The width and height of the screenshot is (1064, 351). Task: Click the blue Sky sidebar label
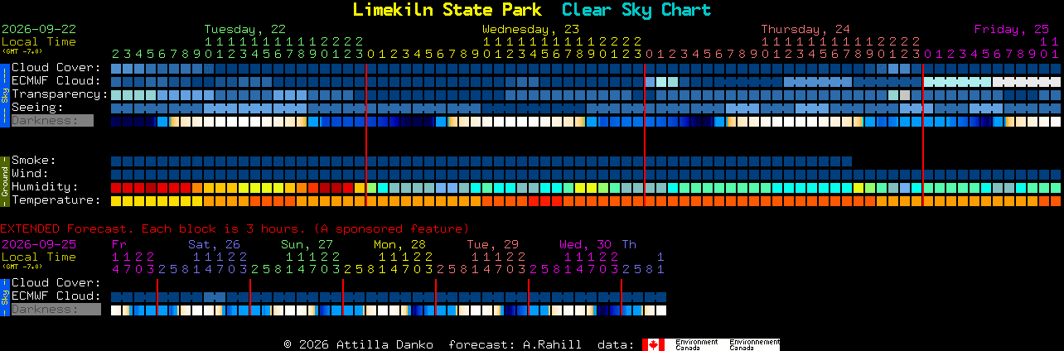point(5,94)
